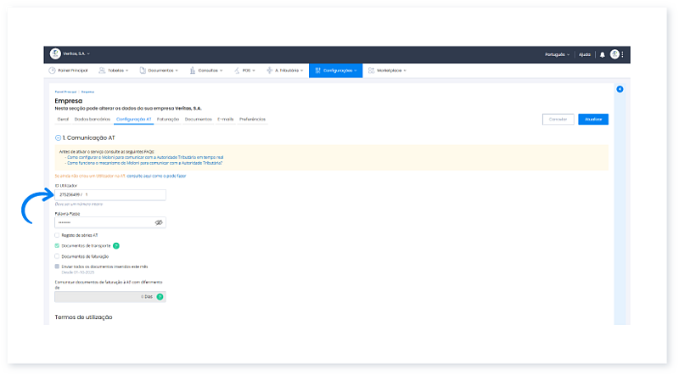The height and width of the screenshot is (376, 679).
Task: Open the Configurações dropdown menu
Action: point(335,70)
